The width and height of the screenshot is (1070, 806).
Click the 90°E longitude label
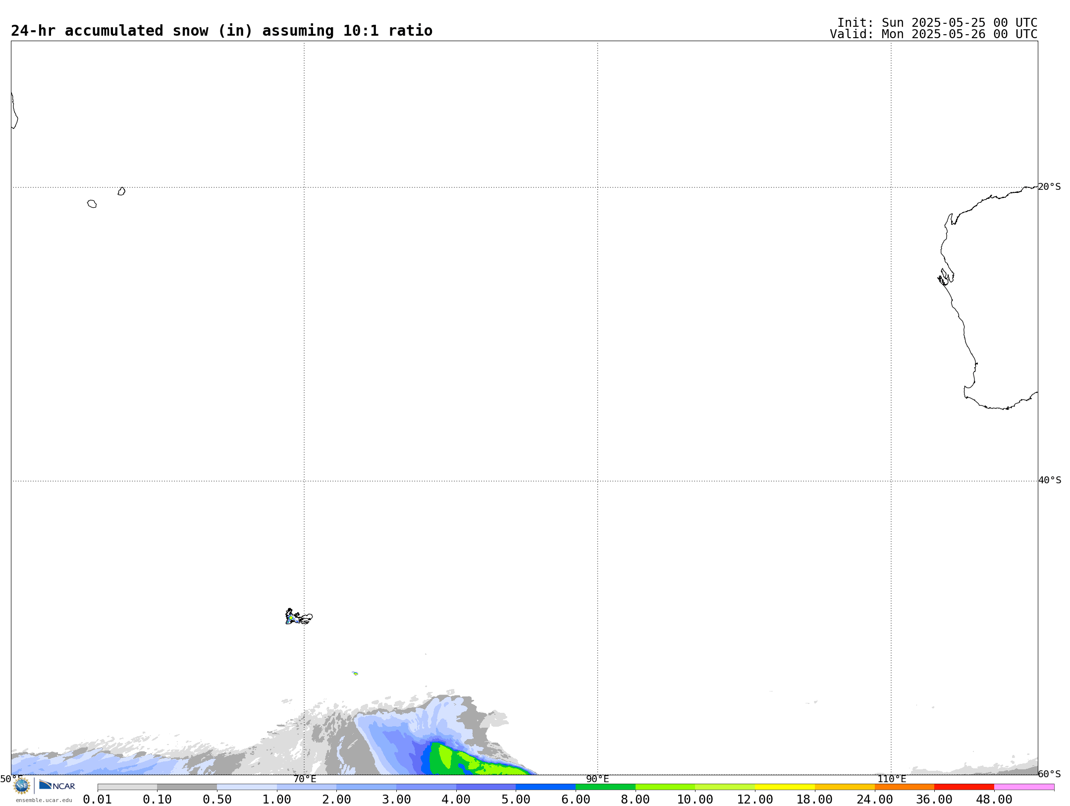click(597, 779)
